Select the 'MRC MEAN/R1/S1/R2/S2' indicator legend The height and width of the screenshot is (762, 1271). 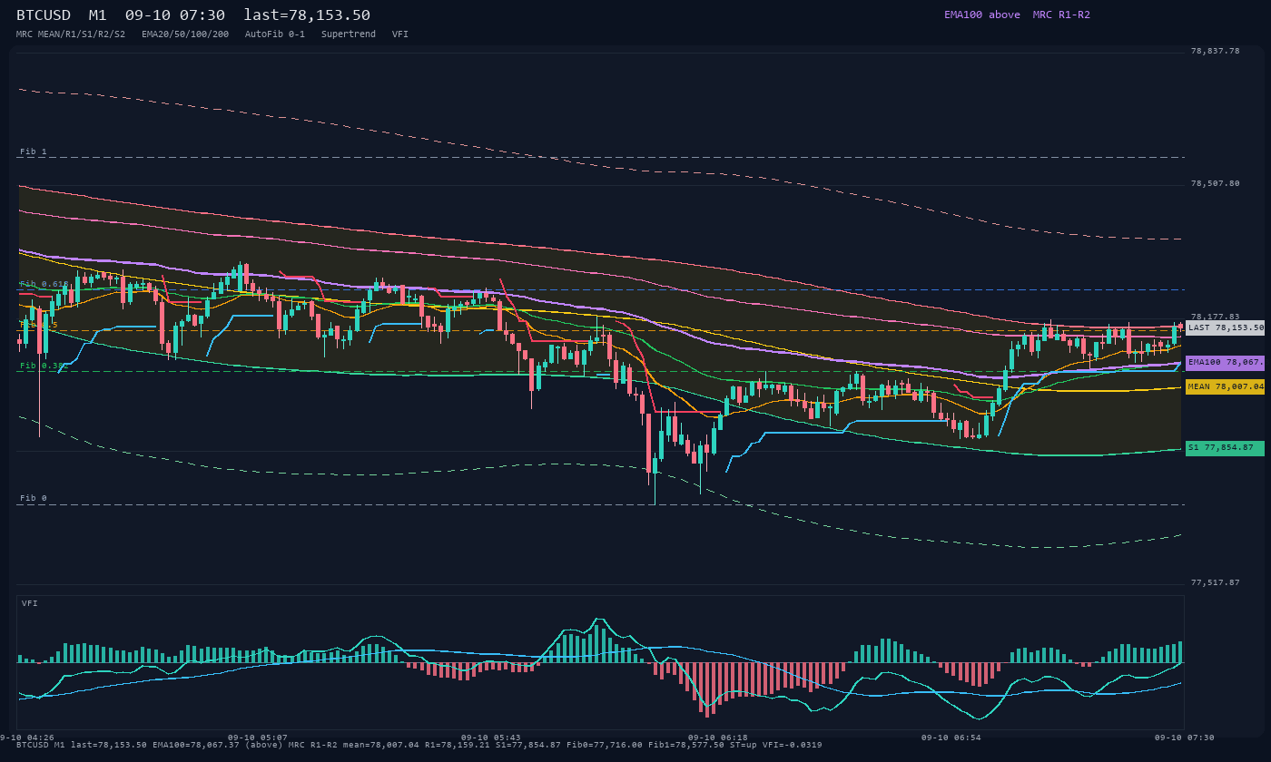pyautogui.click(x=71, y=34)
